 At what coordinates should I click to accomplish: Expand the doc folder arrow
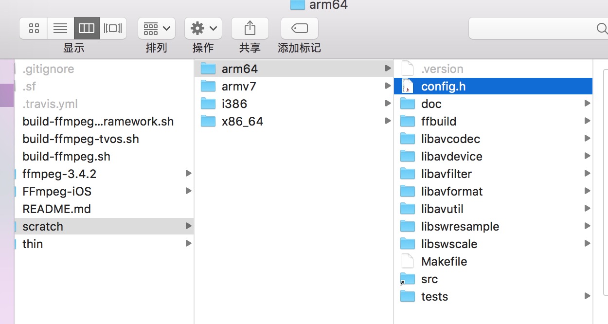[x=587, y=104]
